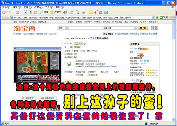The image size is (177, 126).
Task: Refresh the page with green arrows icon
Action: [x=30, y=12]
